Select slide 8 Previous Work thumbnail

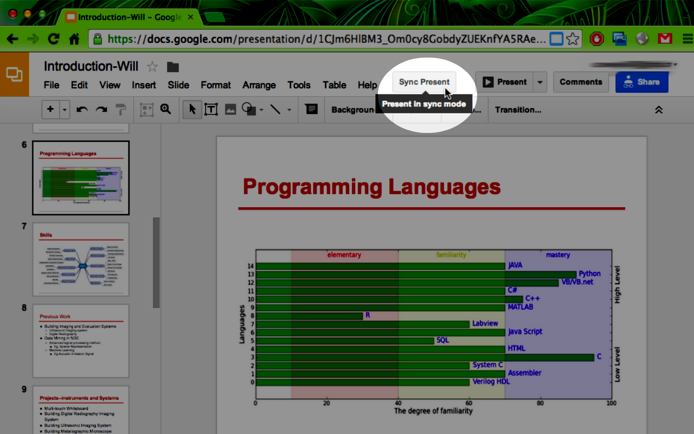(81, 341)
